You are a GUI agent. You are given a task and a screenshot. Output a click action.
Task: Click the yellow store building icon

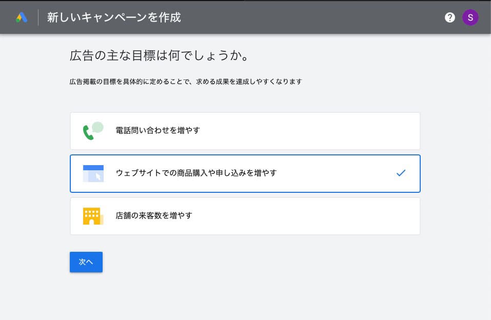point(93,216)
